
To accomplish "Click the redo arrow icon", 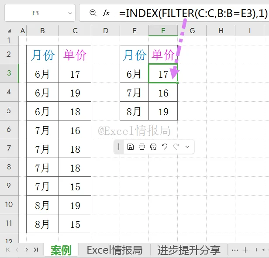I will coord(176,147).
